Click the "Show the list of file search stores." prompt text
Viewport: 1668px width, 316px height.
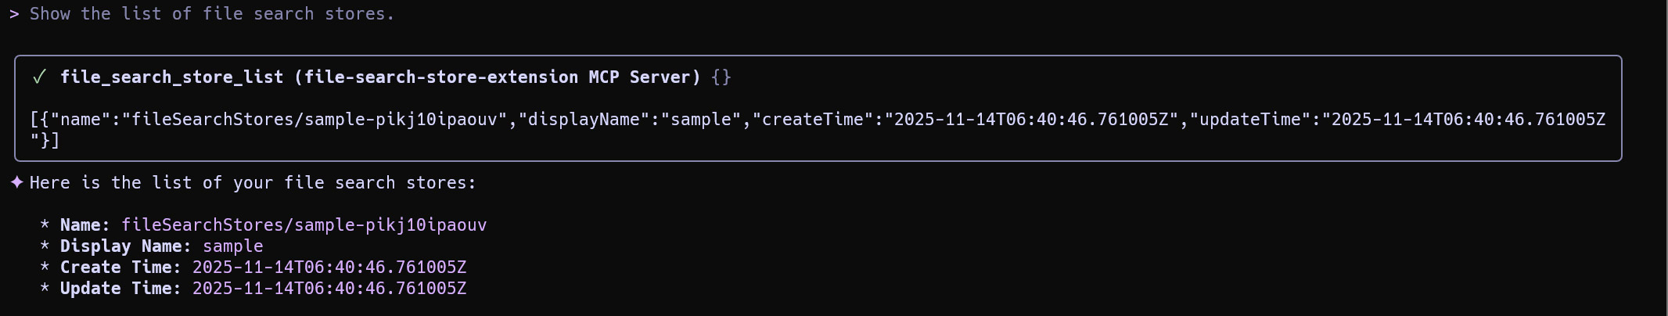click(212, 14)
